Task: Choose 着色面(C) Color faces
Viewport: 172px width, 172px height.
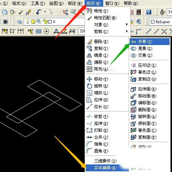Action: 150,130
